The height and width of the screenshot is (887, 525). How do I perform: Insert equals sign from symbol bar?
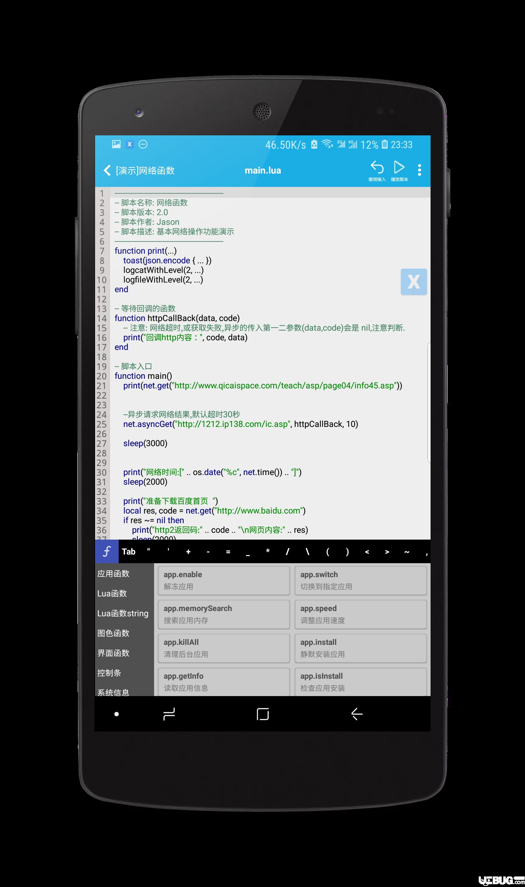pyautogui.click(x=228, y=551)
